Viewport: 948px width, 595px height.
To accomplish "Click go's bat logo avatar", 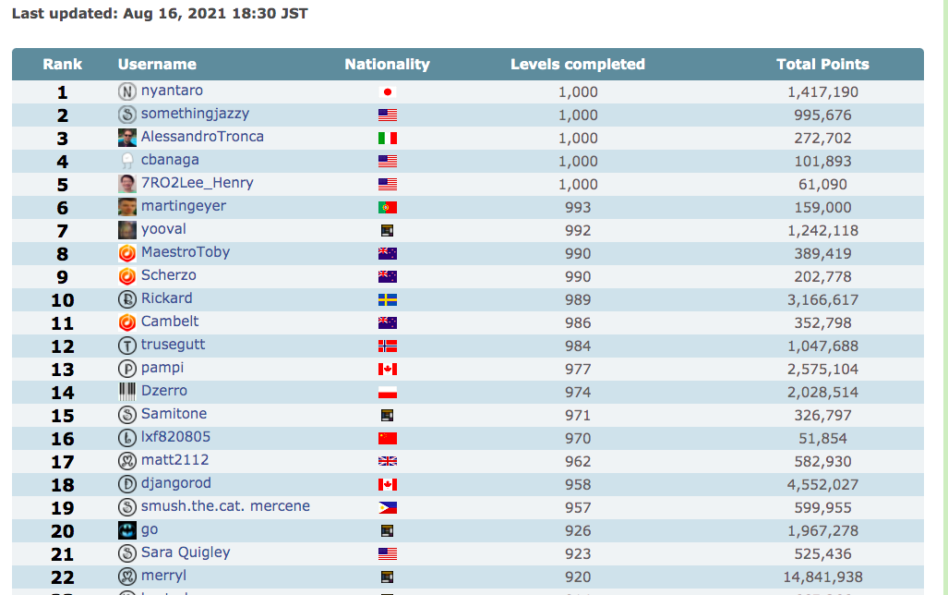I will click(x=127, y=530).
